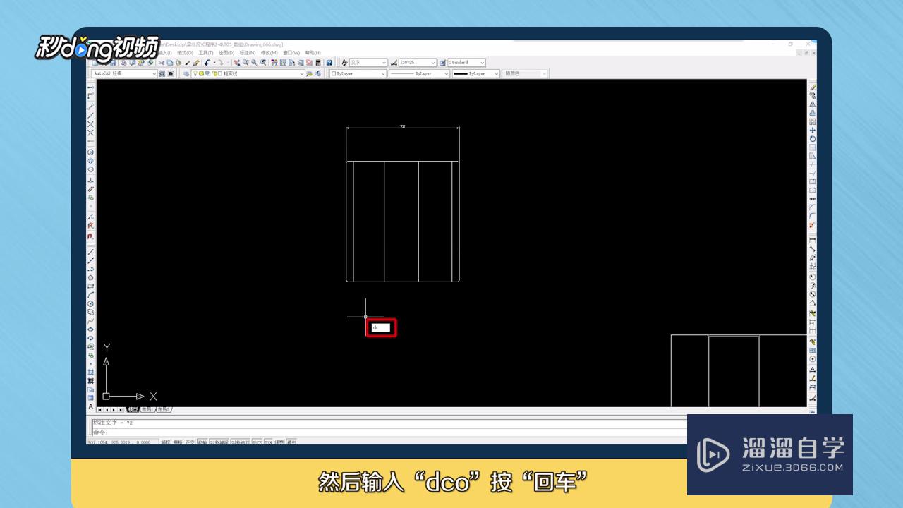Open the 窗口(W) menu
Screen dimensions: 903x508
[291, 53]
